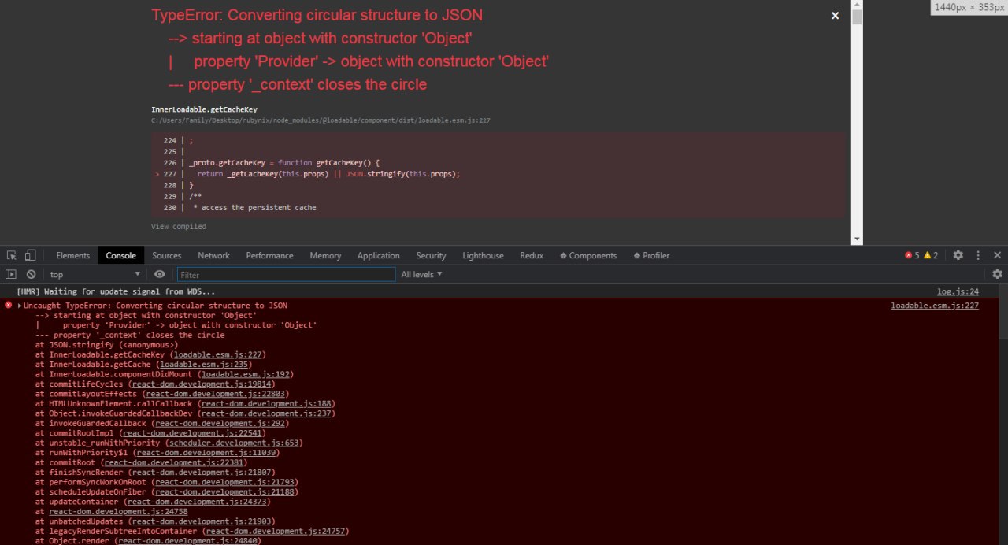Screen dimensions: 1008x545
Task: Open the Lighthouse tab
Action: pos(483,255)
